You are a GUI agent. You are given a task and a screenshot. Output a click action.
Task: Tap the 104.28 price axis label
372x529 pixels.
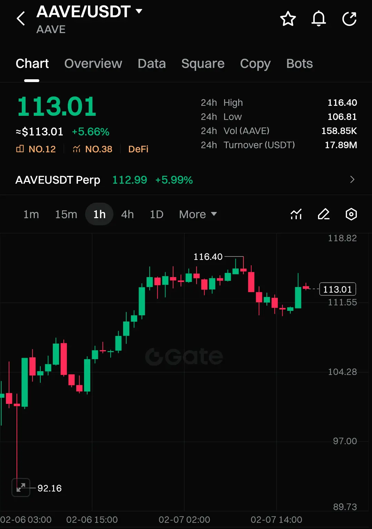pyautogui.click(x=342, y=372)
